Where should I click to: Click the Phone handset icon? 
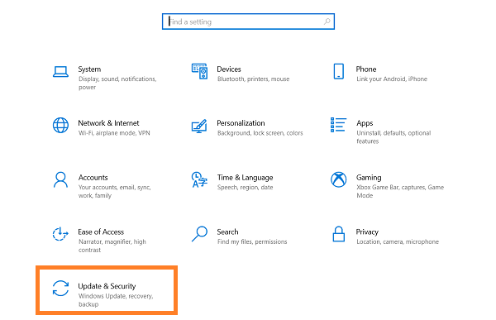(338, 71)
